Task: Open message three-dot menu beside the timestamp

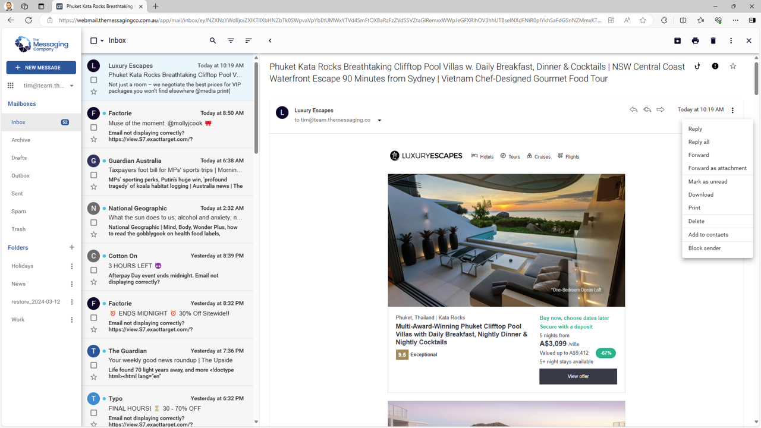Action: [x=732, y=110]
